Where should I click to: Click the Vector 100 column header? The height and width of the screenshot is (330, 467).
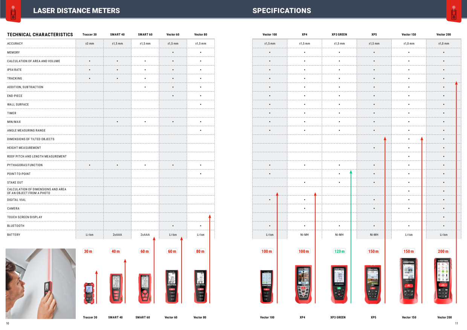click(x=270, y=35)
